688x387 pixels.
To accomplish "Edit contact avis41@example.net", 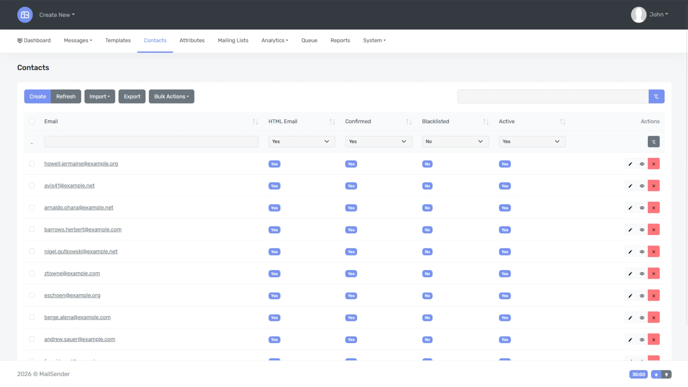I will [x=630, y=186].
